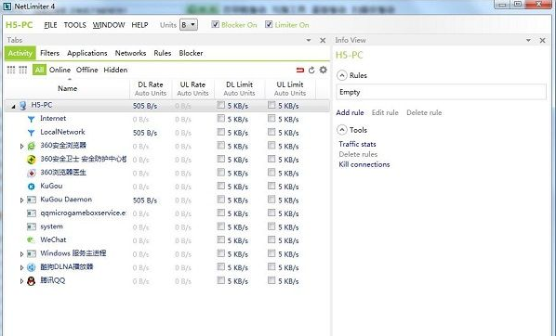Click the Add rule link
The image size is (556, 336).
pyautogui.click(x=350, y=112)
